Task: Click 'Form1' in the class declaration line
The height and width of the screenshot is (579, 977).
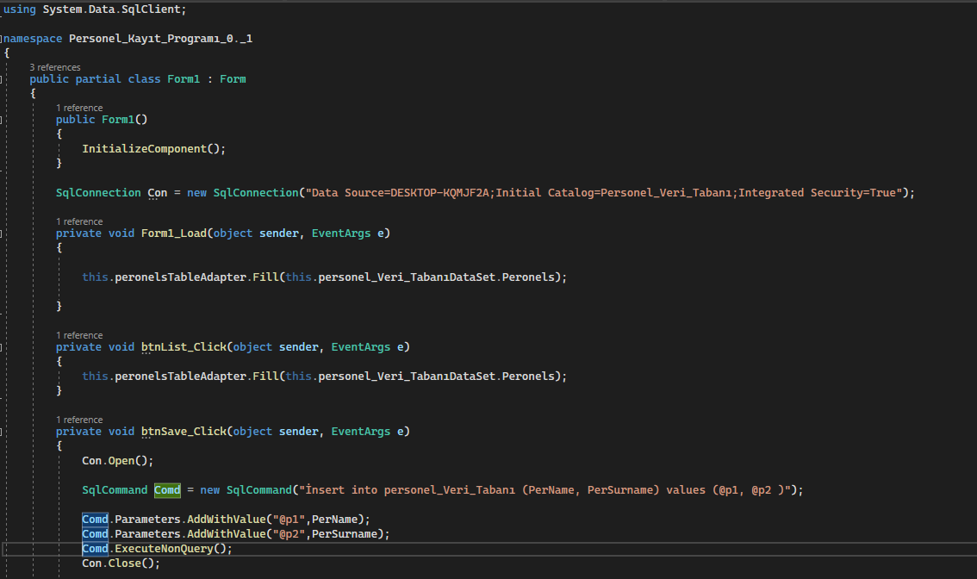Action: pos(184,79)
